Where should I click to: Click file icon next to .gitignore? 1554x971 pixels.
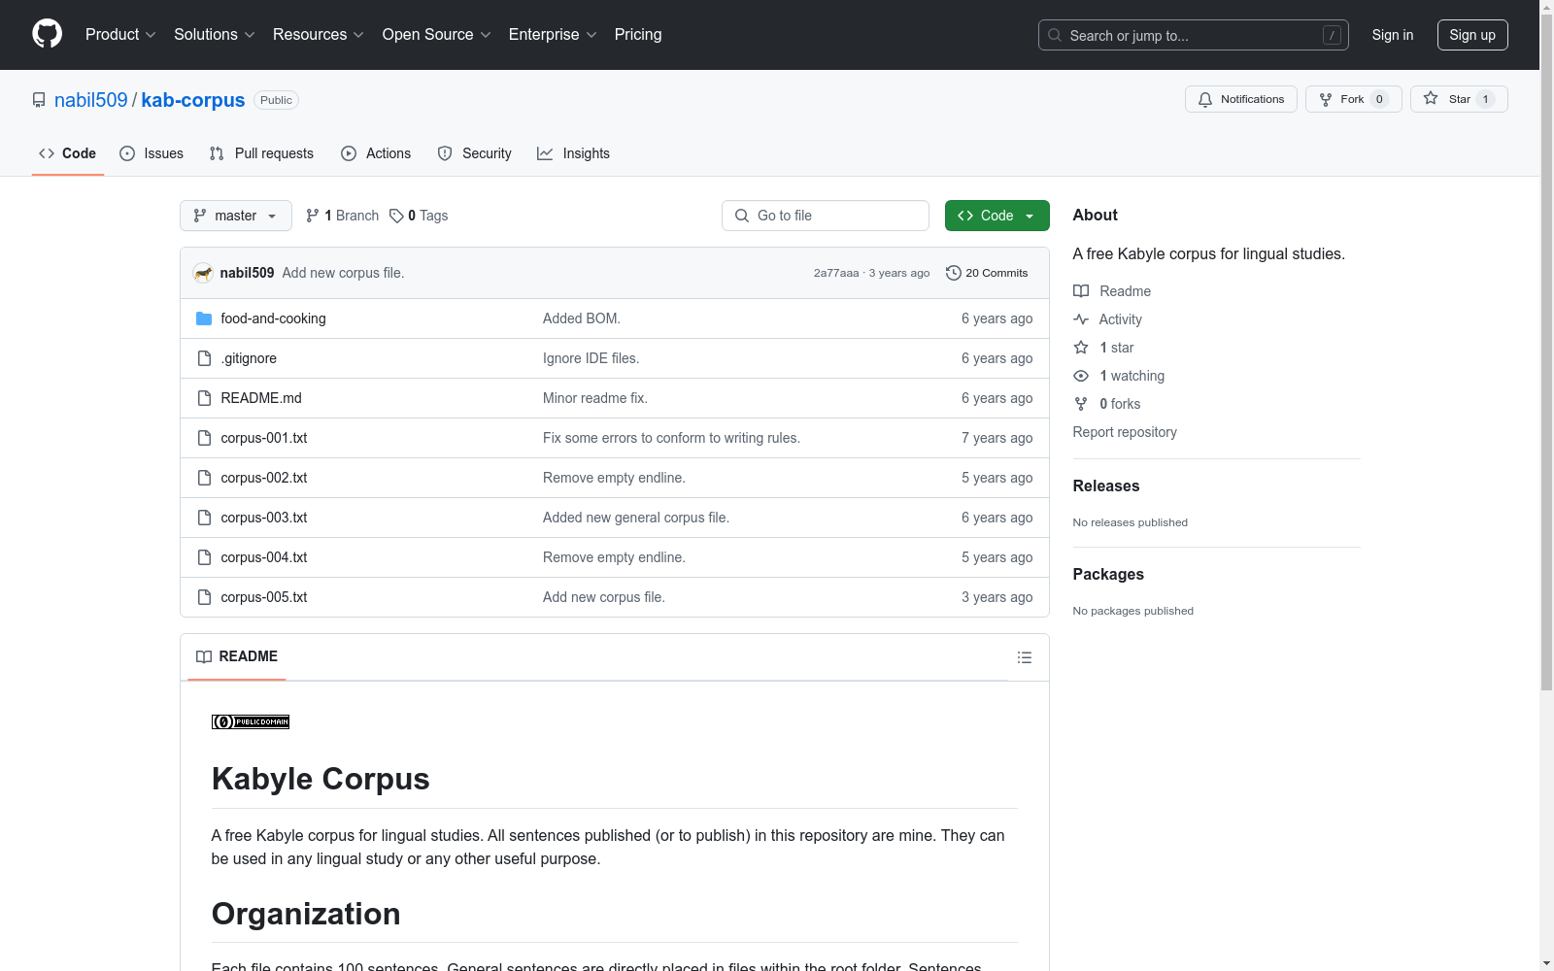(x=204, y=358)
